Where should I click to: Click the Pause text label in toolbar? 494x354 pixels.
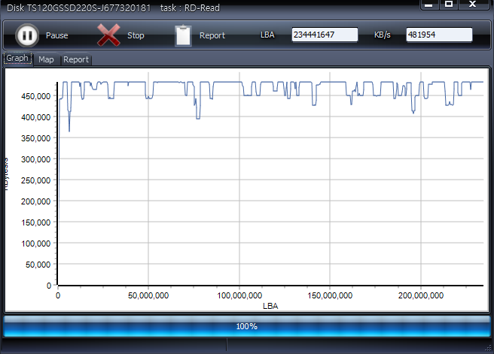tap(56, 35)
